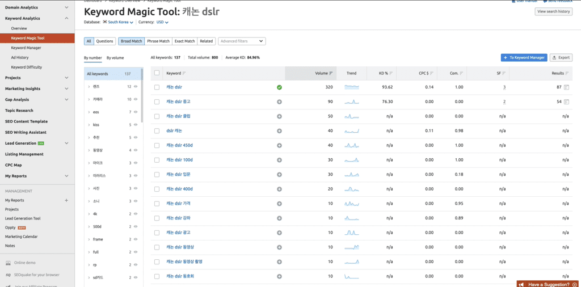Click Have a Suggestion feedback button

tap(549, 284)
